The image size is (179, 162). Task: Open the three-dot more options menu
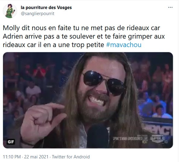tap(170, 8)
